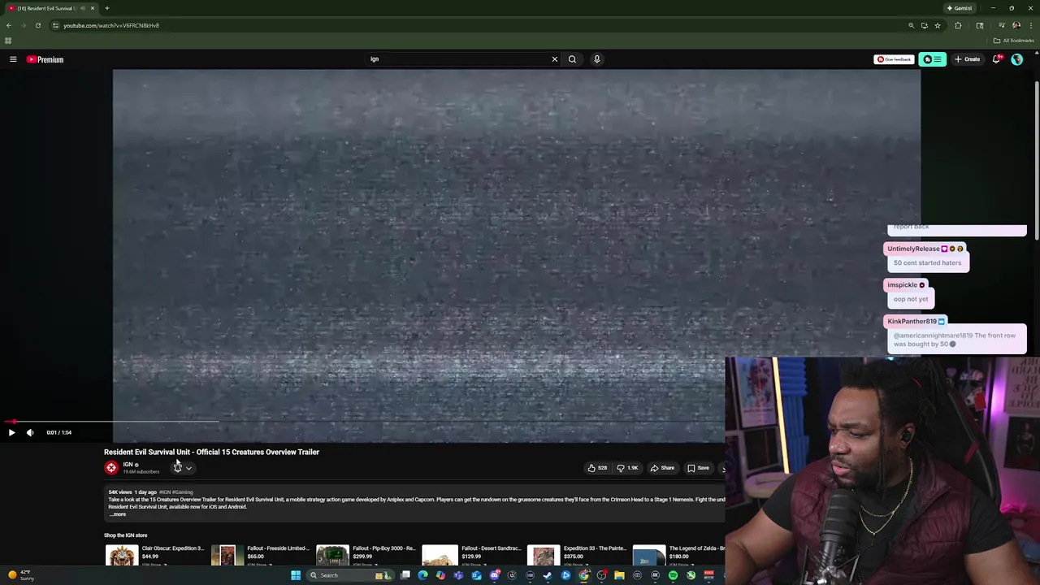Start voice search with microphone icon

[x=596, y=59]
